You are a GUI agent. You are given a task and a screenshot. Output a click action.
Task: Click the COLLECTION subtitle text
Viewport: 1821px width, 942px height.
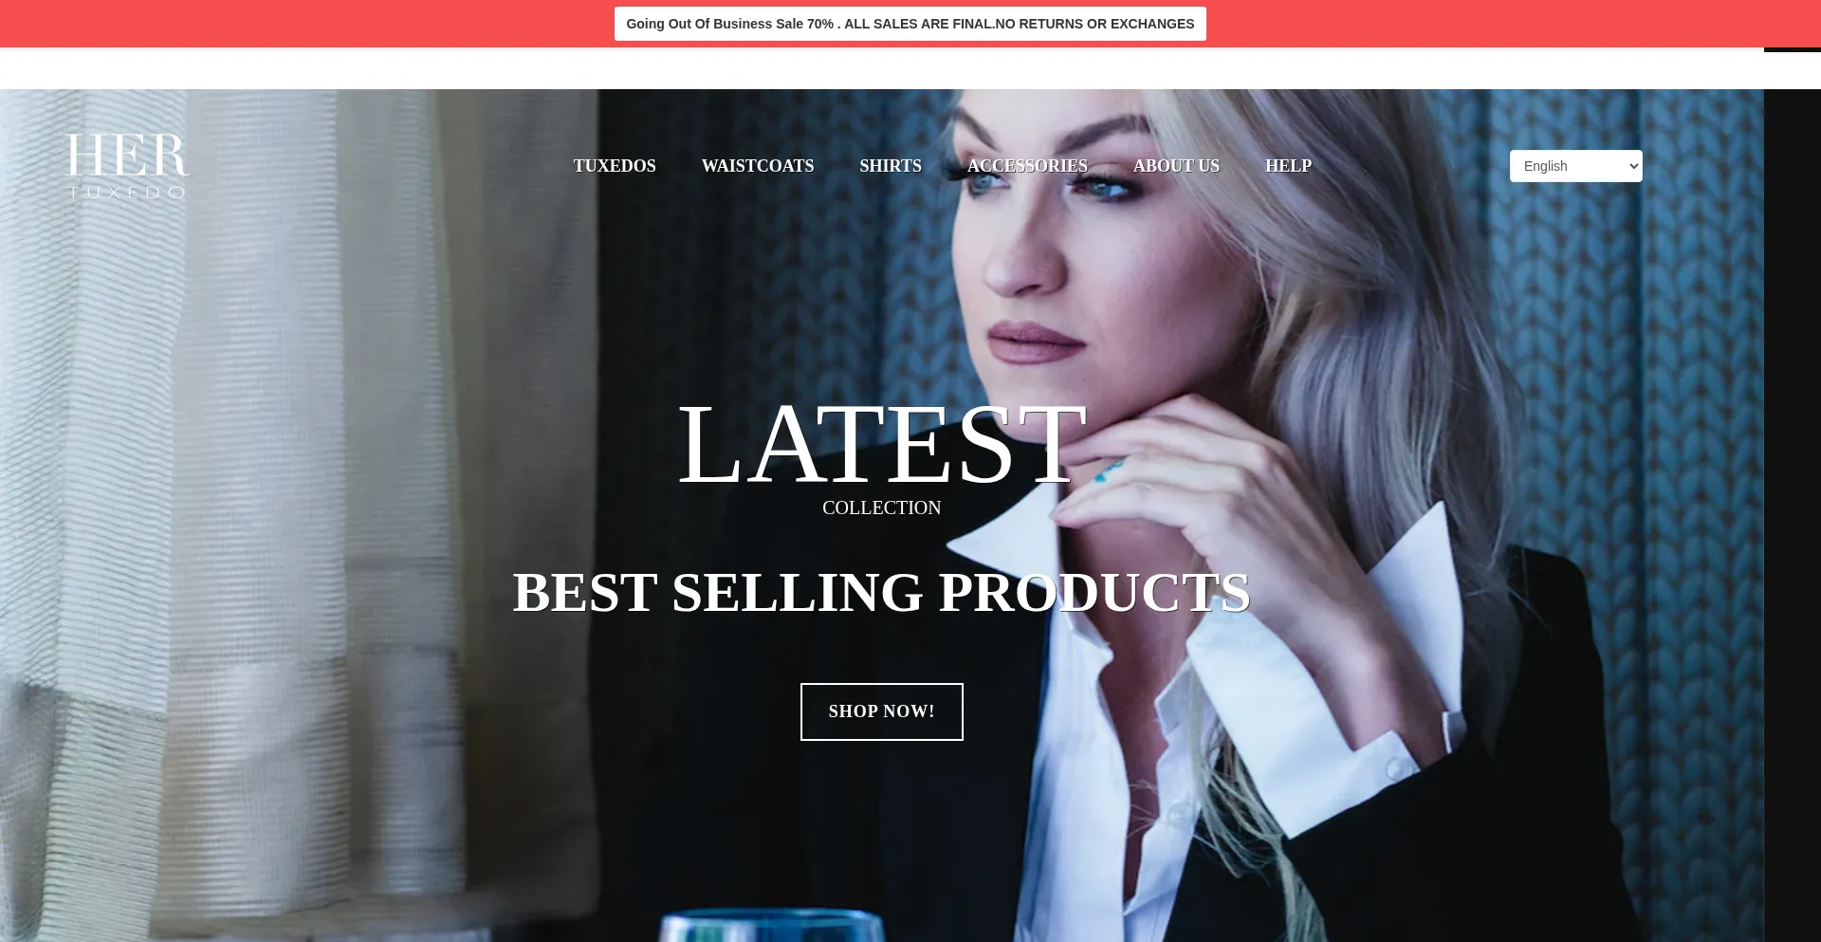pos(882,508)
